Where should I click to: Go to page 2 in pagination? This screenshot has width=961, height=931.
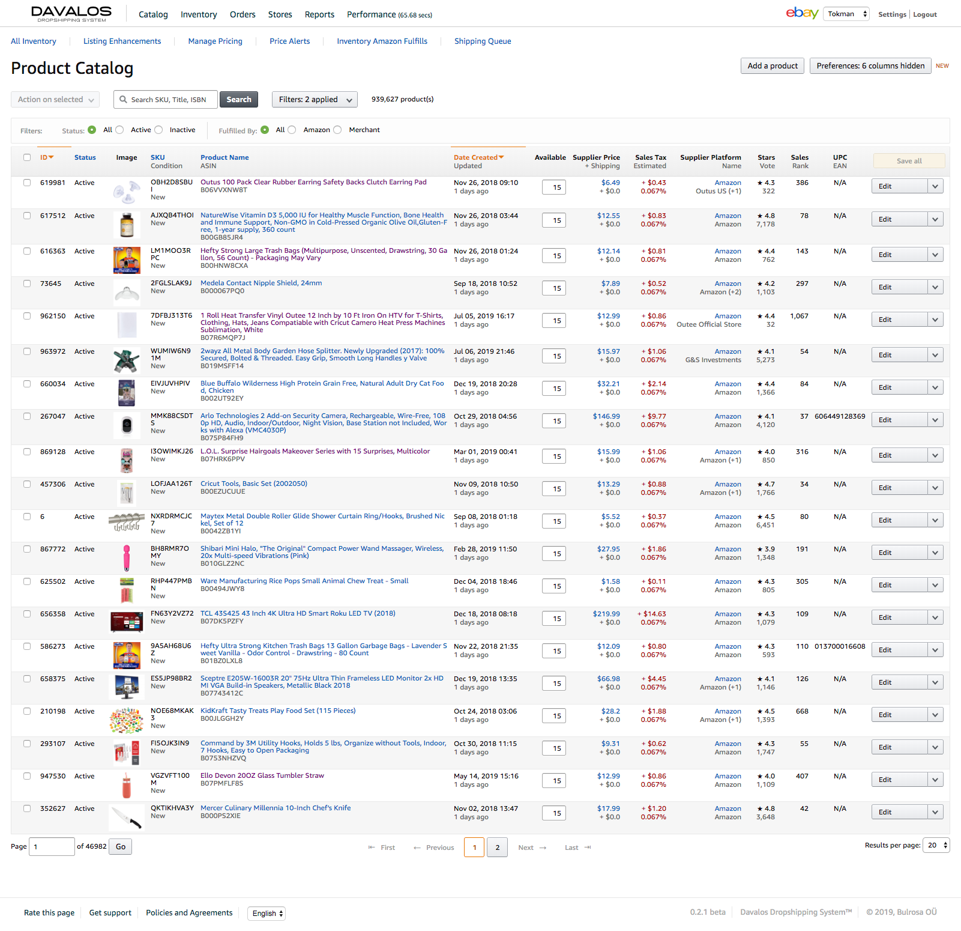[x=497, y=848]
